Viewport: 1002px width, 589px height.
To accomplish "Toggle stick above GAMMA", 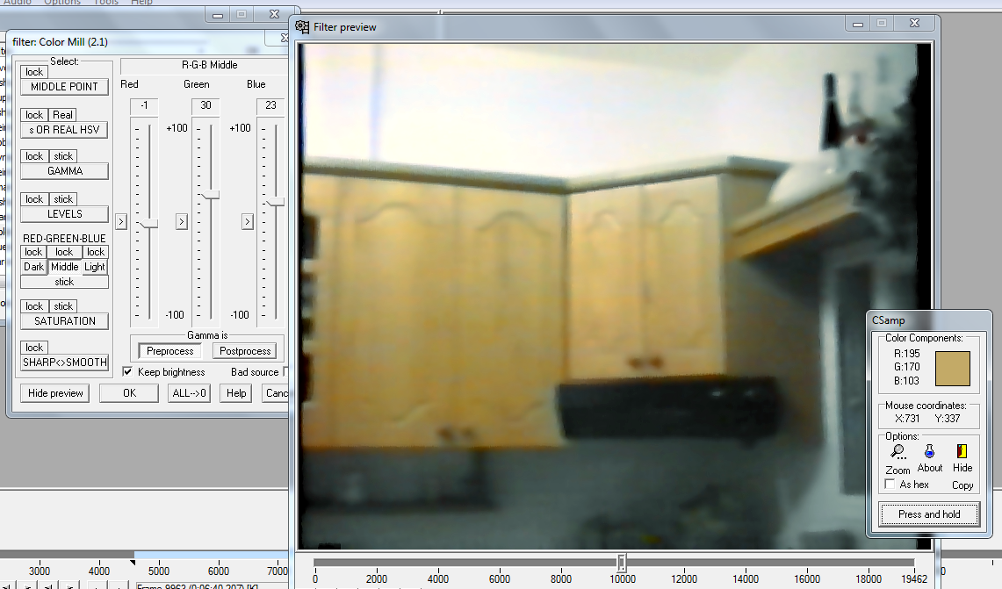I will 63,156.
